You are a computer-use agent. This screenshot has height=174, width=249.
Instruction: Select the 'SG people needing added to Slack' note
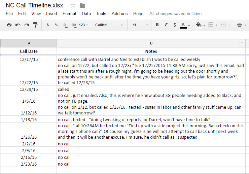point(151,98)
